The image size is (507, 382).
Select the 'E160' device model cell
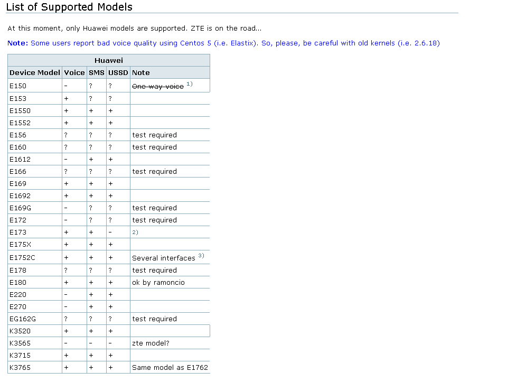point(35,147)
